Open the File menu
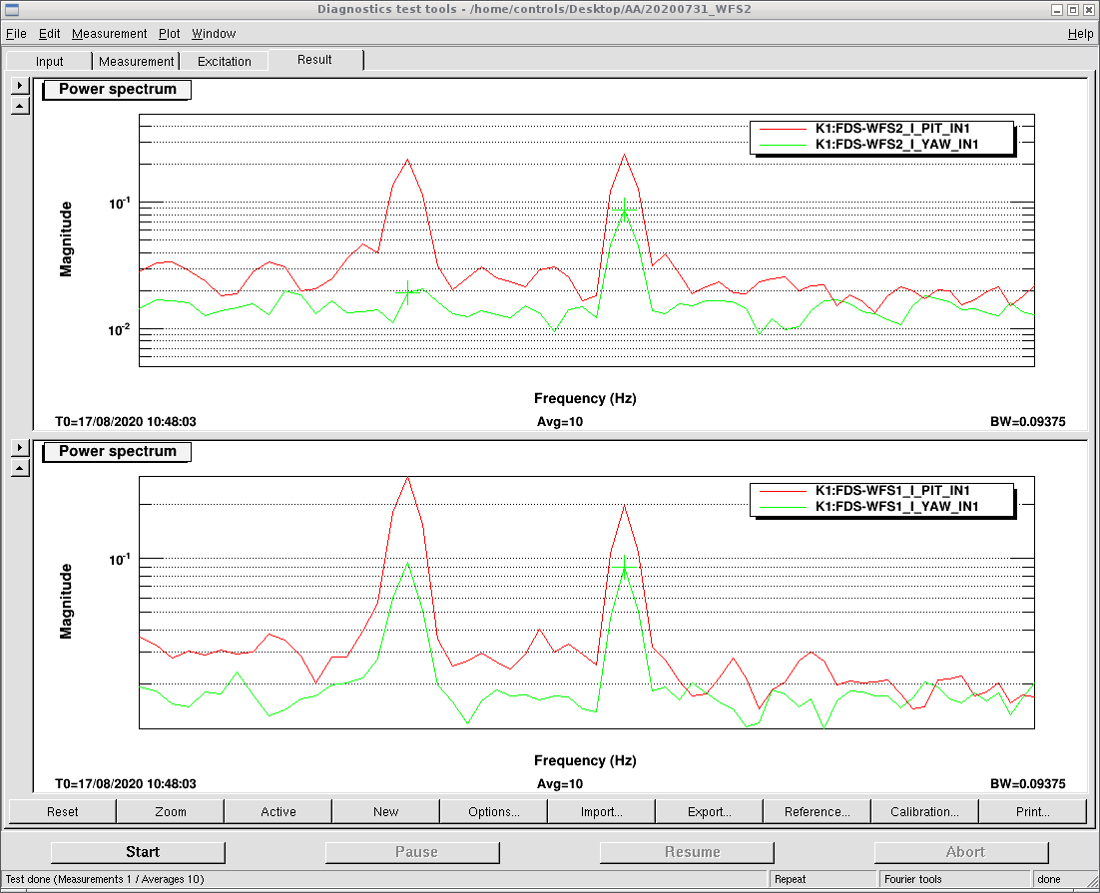Viewport: 1100px width, 893px height. [16, 34]
